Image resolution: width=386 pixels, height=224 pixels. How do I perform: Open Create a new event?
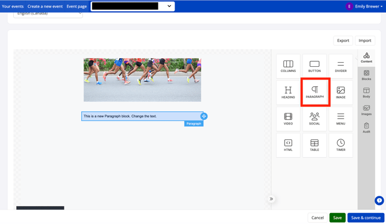(x=45, y=6)
